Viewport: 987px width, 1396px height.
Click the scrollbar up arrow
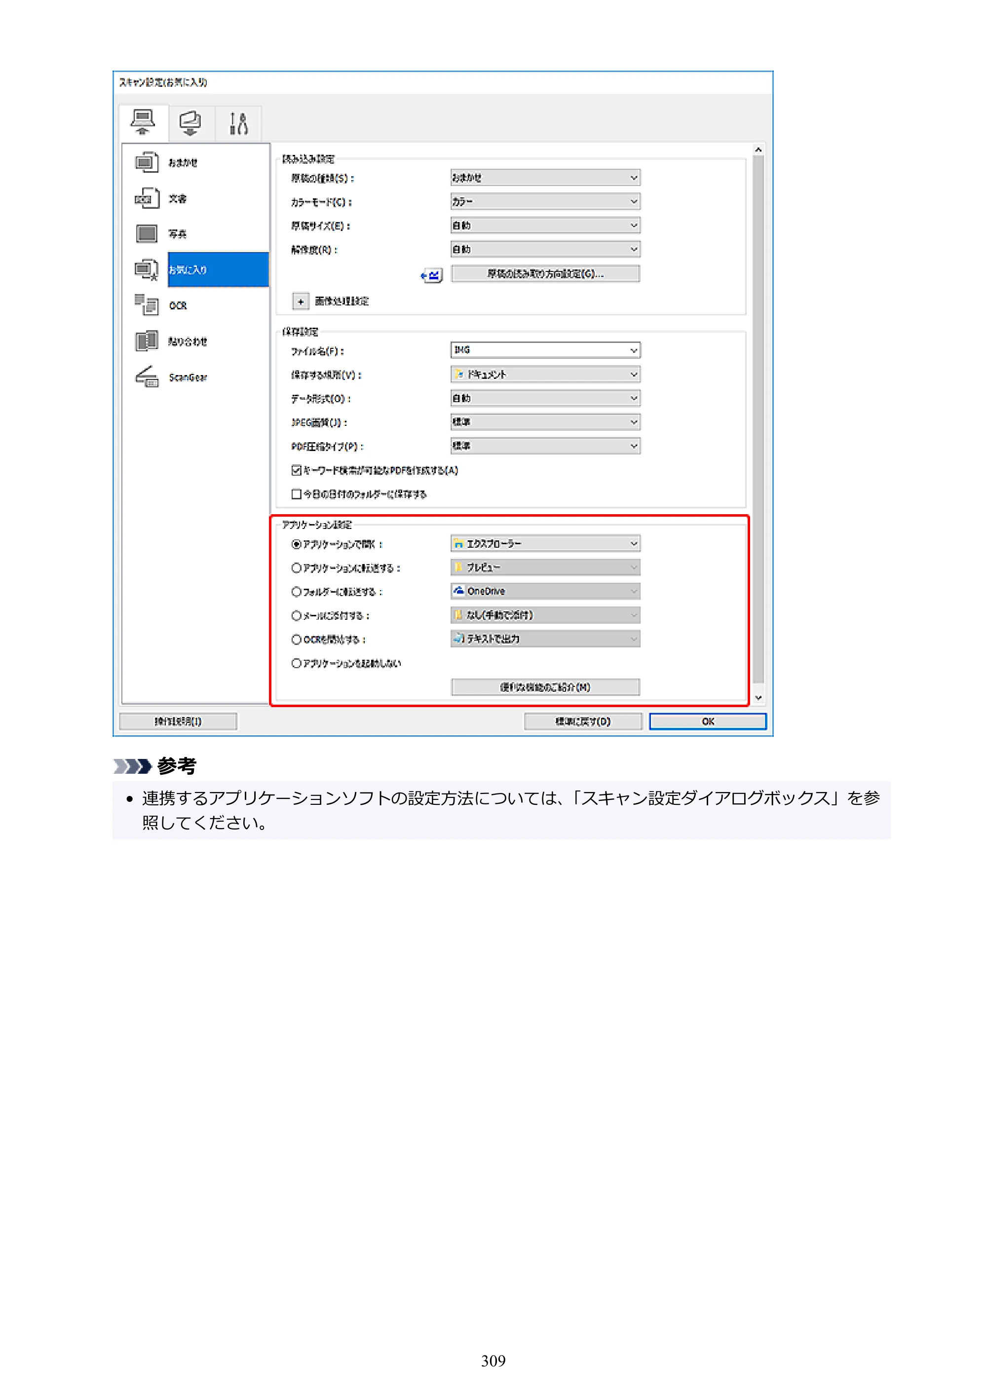[759, 150]
